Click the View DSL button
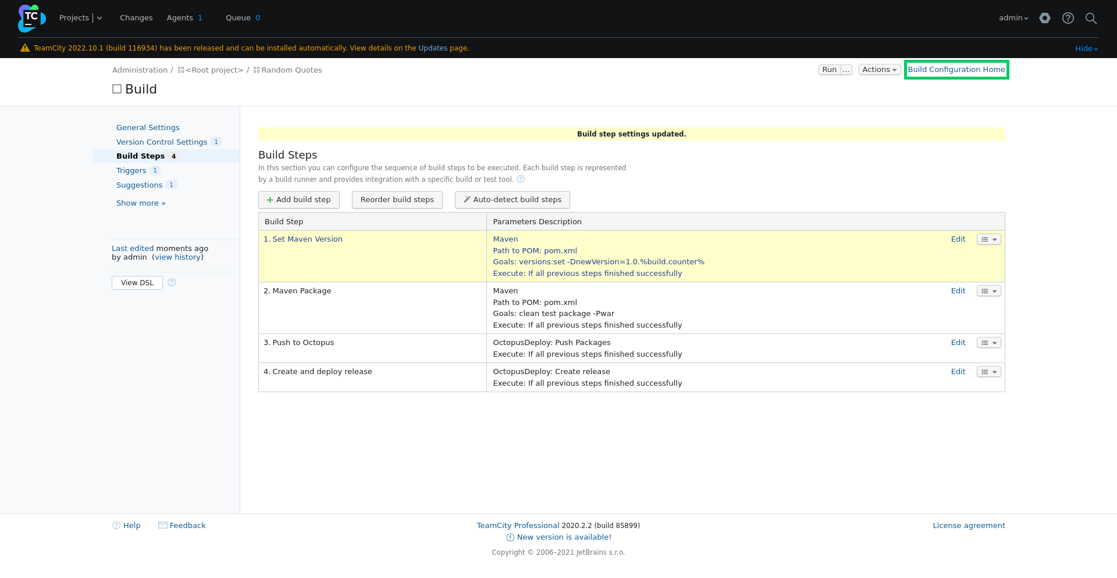Image resolution: width=1117 pixels, height=578 pixels. [137, 283]
